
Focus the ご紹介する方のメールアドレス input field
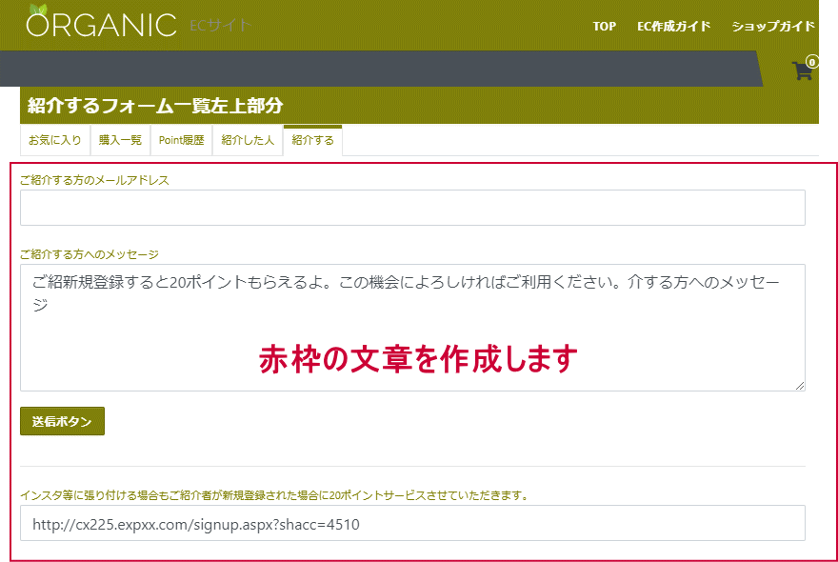click(x=412, y=208)
